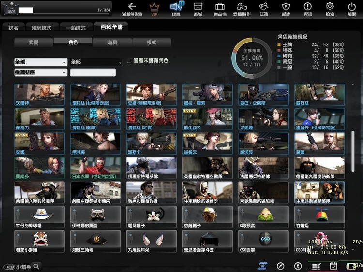
Task: Open the 任務 missions icon
Action: 264,9
